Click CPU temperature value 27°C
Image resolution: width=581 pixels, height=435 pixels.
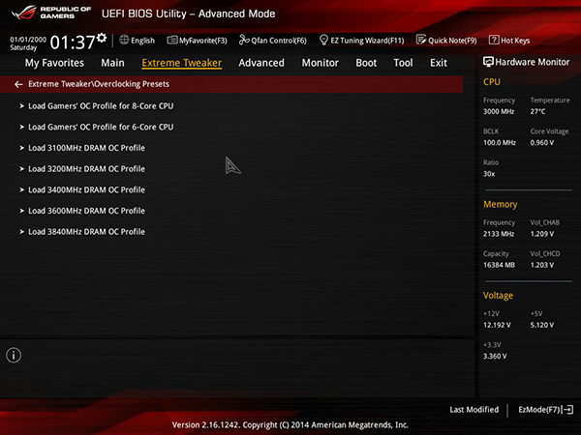537,111
